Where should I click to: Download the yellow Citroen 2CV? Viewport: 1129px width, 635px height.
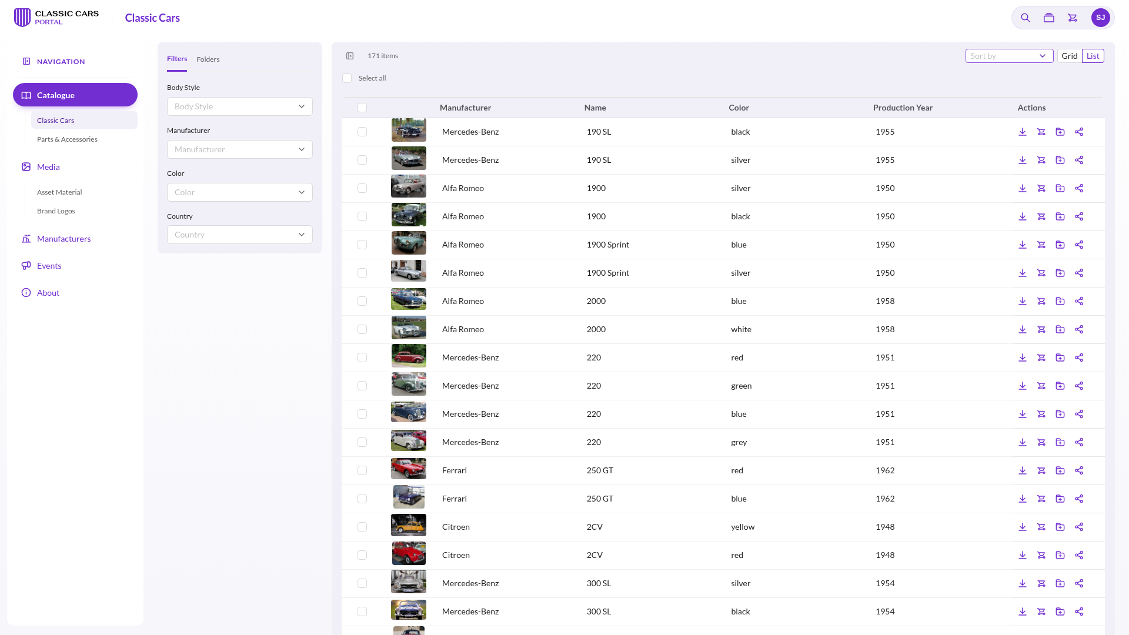click(1023, 527)
